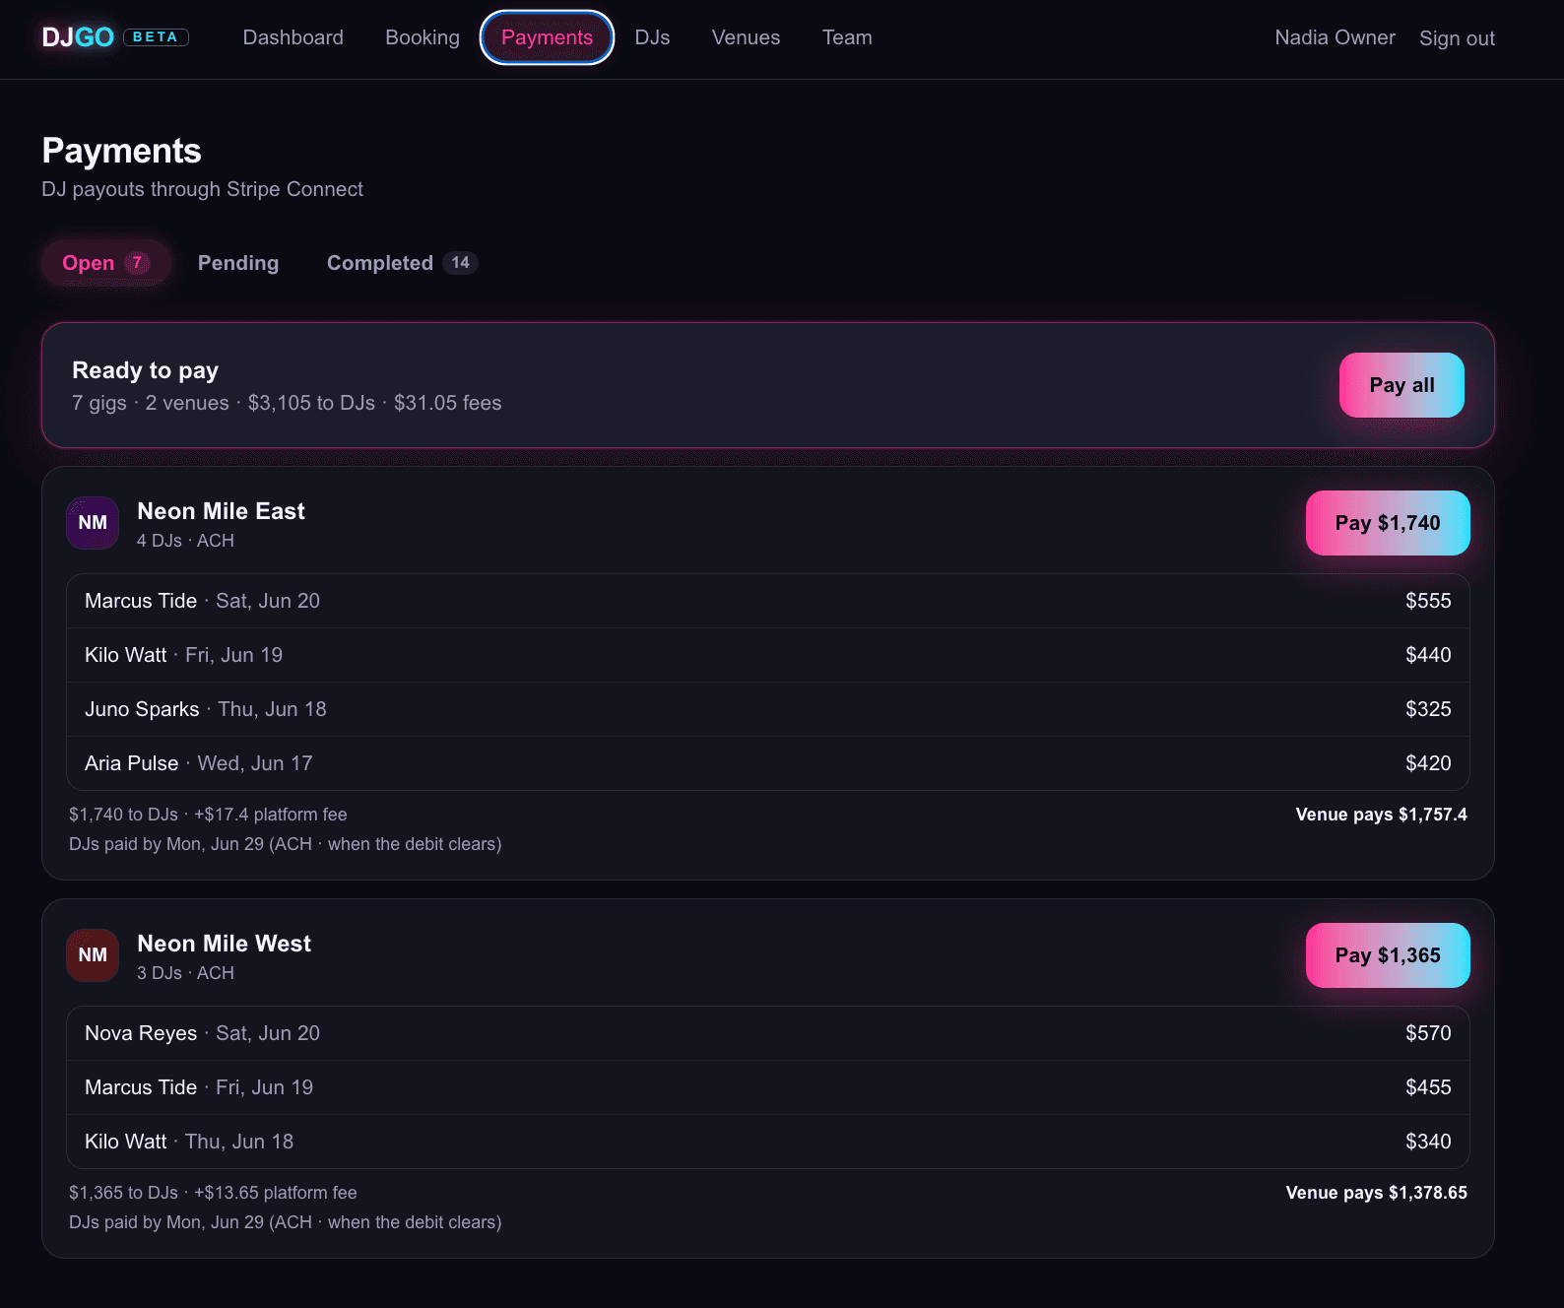Click the BETA badge

[156, 37]
